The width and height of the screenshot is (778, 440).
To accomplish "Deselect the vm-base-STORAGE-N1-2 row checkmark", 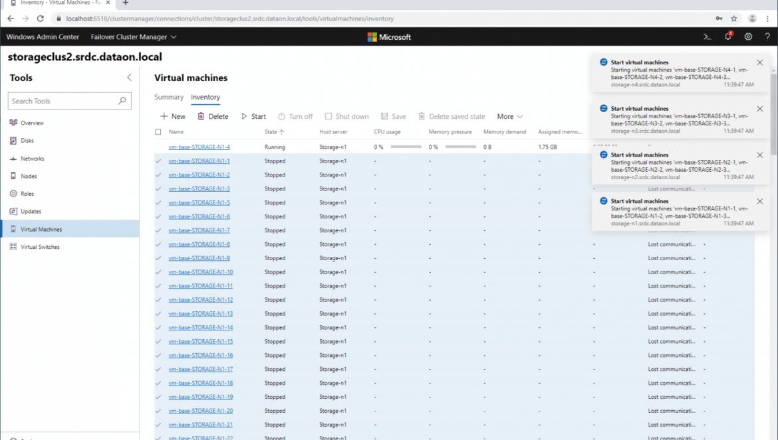I will tap(158, 175).
